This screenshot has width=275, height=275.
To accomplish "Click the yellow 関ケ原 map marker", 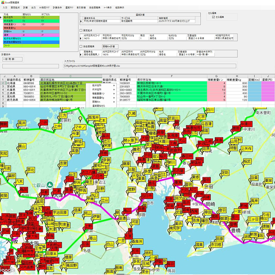I will 129,140.
